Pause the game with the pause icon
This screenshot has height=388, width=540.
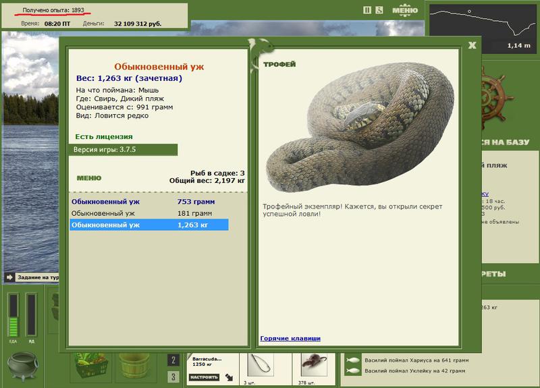[x=367, y=10]
